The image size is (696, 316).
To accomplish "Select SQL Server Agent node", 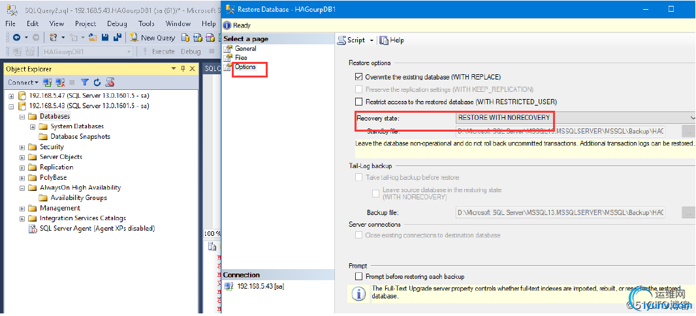I will (97, 229).
